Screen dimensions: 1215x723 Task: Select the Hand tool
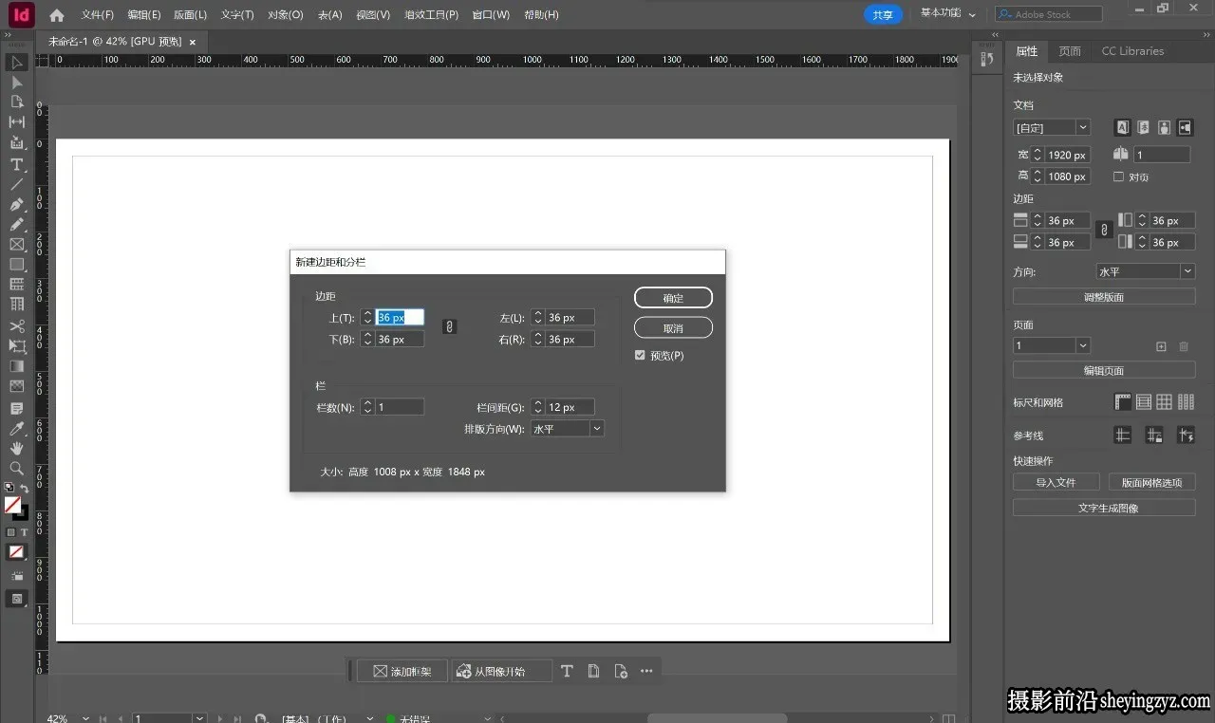tap(17, 448)
